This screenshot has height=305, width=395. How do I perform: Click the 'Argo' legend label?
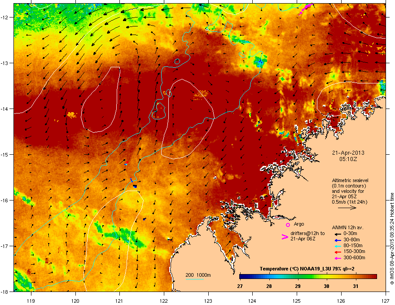click(299, 224)
